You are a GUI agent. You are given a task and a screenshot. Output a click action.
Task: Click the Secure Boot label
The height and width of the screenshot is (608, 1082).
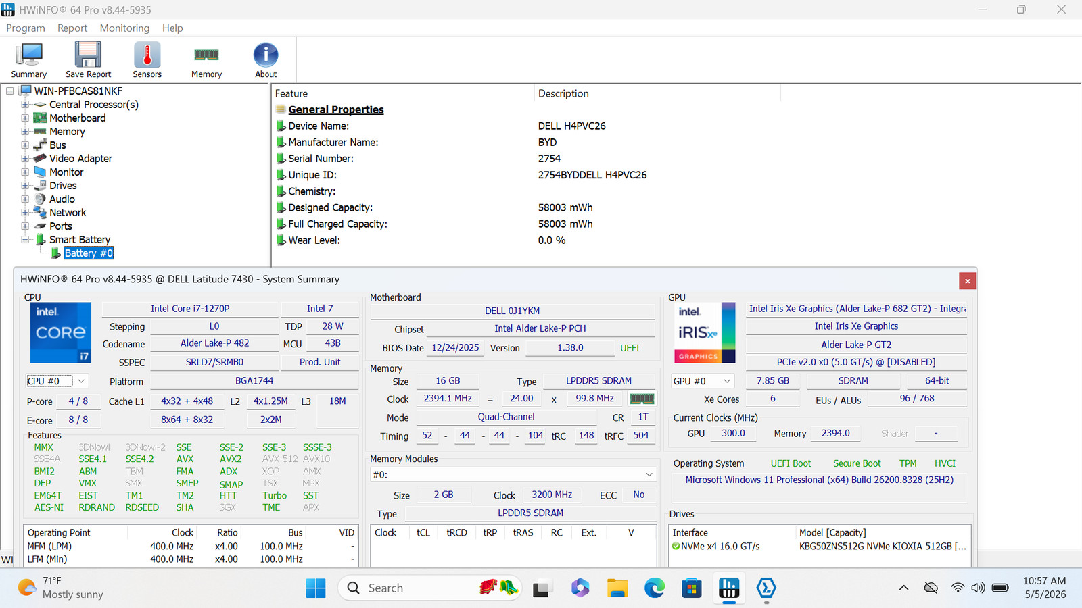[857, 463]
